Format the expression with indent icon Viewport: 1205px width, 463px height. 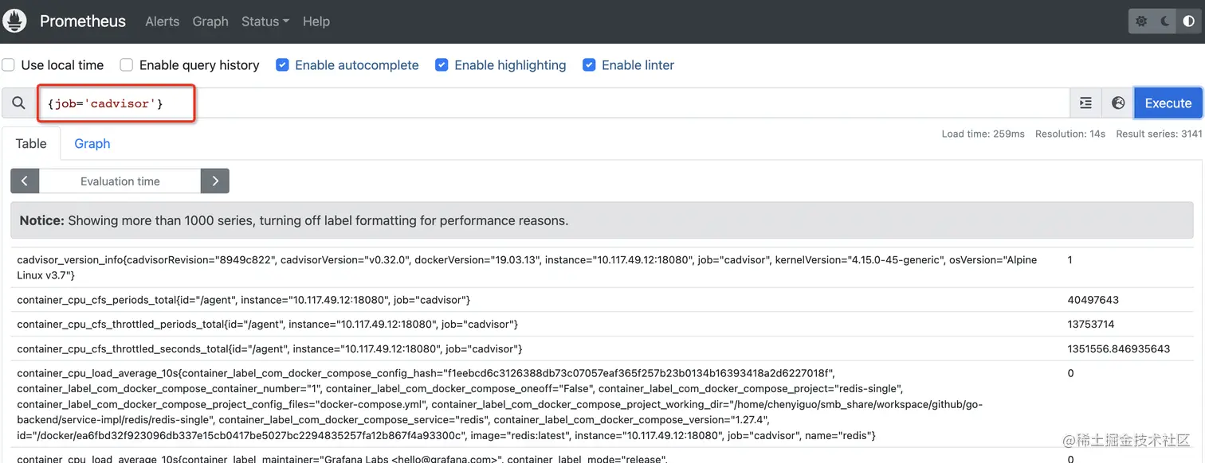pos(1085,103)
